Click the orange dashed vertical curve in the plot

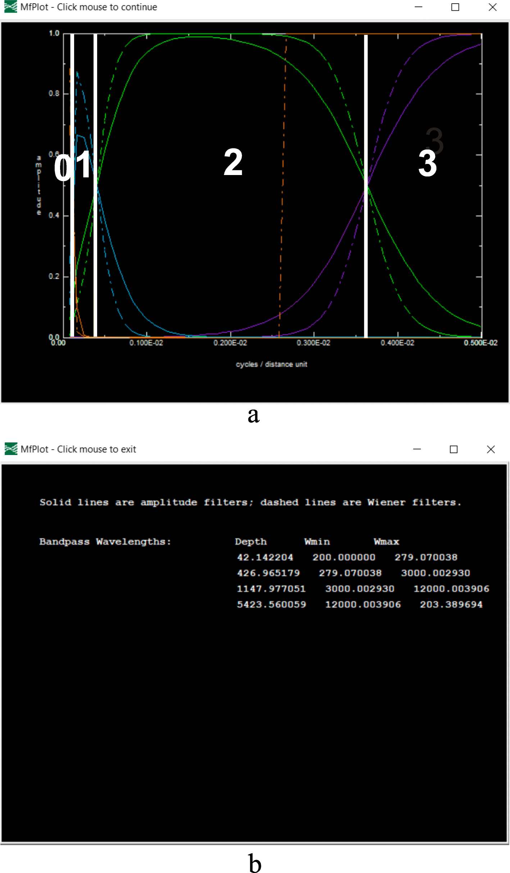283,185
